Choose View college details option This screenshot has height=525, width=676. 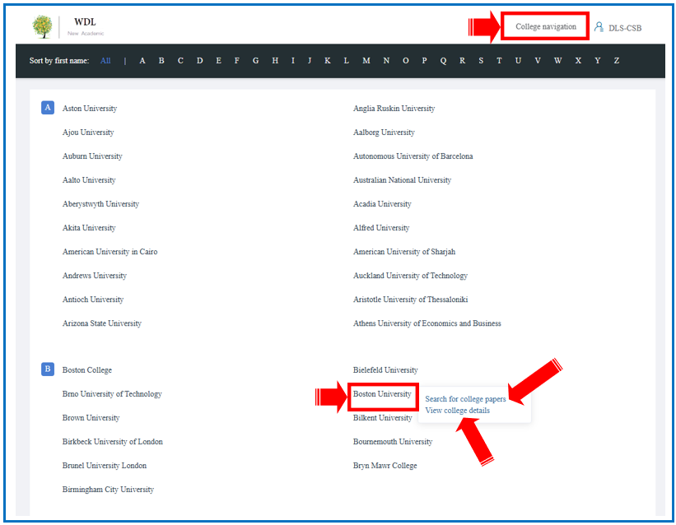coord(458,411)
